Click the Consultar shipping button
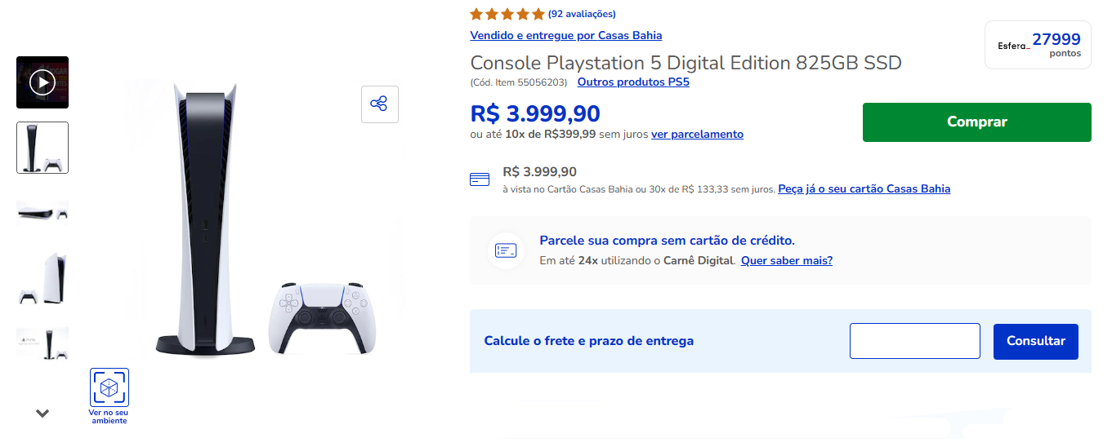 [x=1036, y=341]
